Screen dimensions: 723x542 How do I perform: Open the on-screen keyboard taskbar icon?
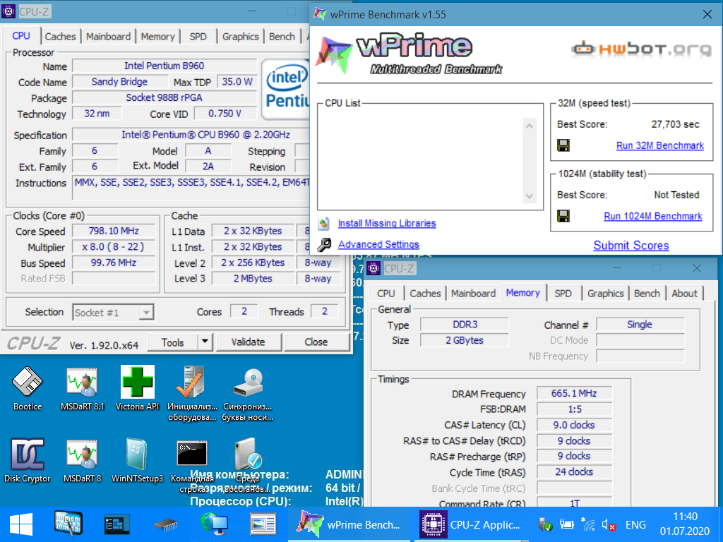[68, 524]
